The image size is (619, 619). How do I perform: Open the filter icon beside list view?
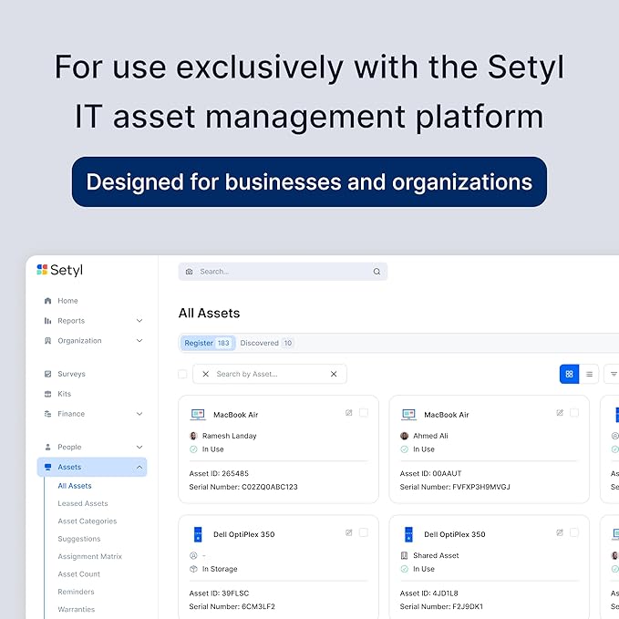pyautogui.click(x=614, y=374)
